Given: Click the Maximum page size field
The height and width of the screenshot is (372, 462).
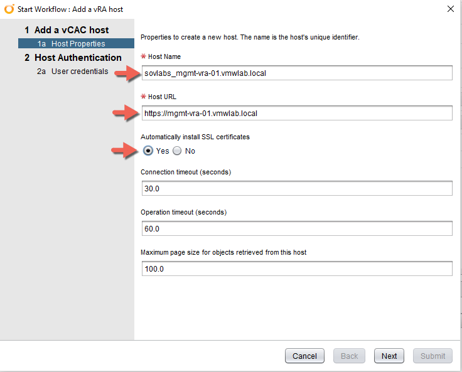Looking at the screenshot, I should click(296, 268).
